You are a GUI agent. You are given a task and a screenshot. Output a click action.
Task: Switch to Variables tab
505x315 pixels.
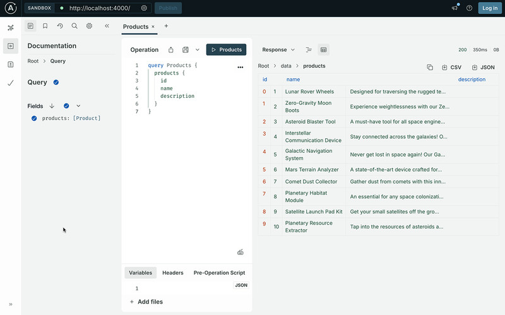tap(140, 273)
